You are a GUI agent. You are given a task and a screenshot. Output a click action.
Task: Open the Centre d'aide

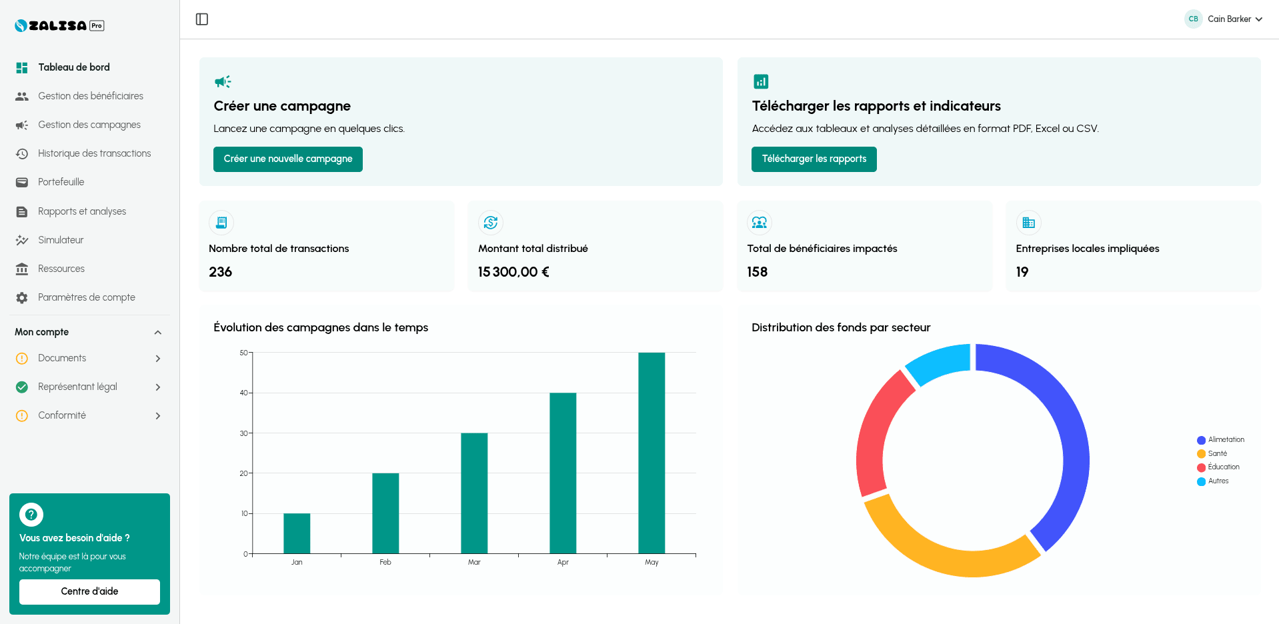coord(89,591)
